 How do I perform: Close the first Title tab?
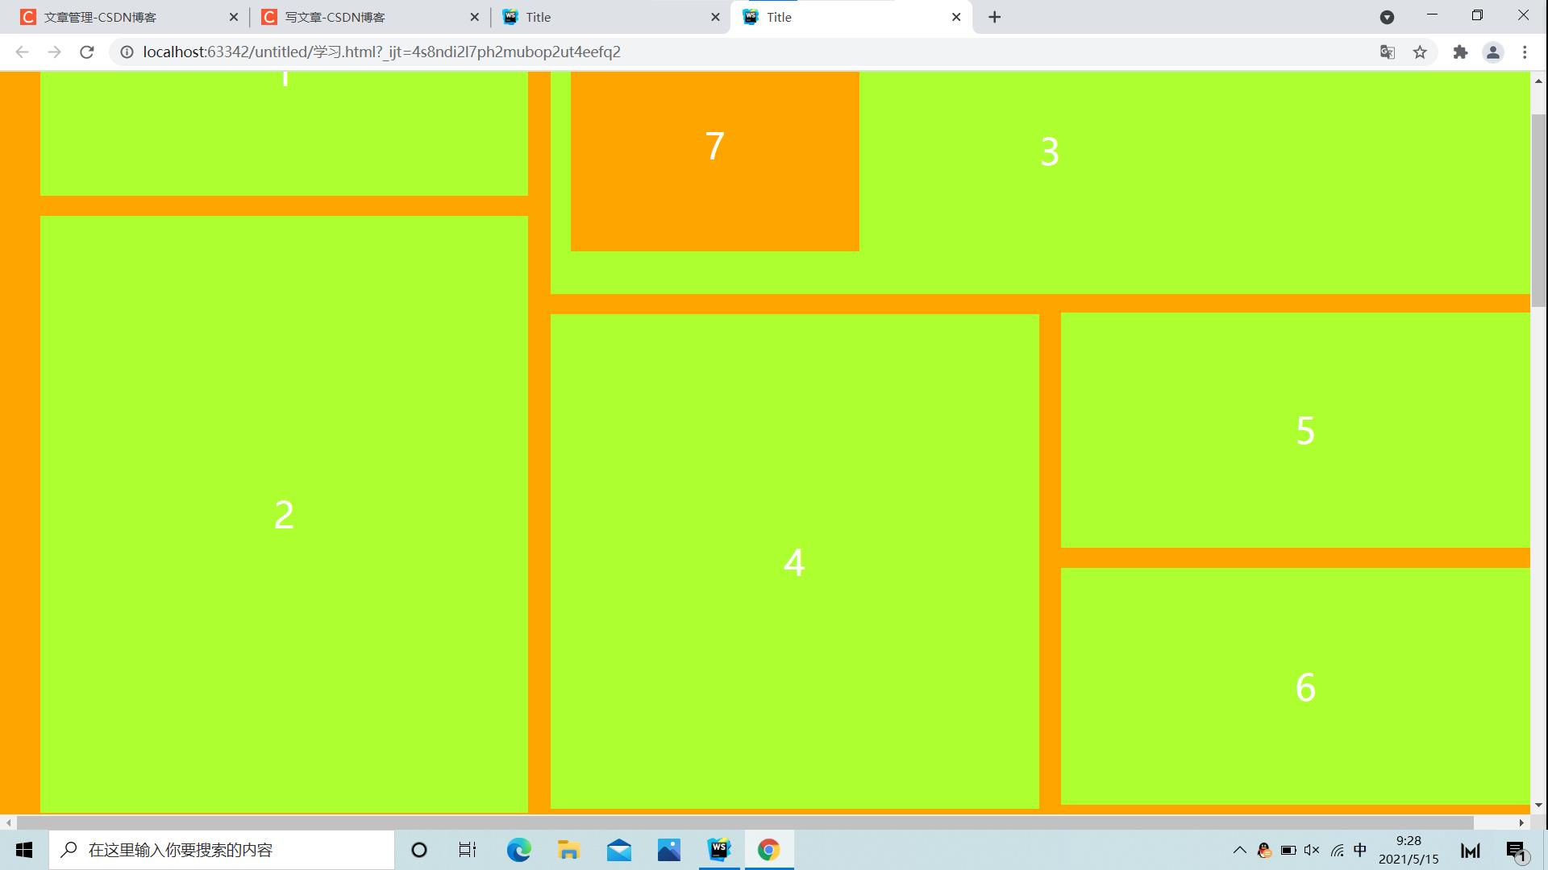click(x=715, y=17)
